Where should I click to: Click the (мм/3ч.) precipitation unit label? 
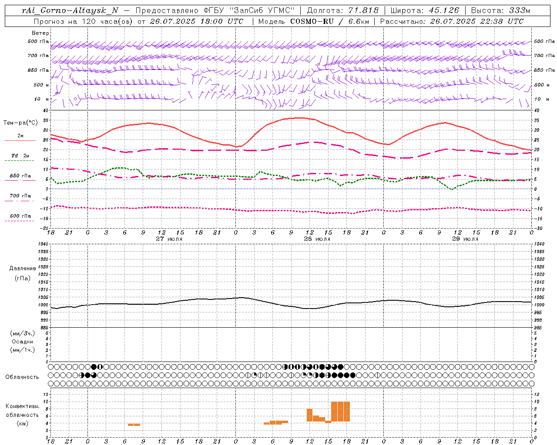(x=23, y=333)
